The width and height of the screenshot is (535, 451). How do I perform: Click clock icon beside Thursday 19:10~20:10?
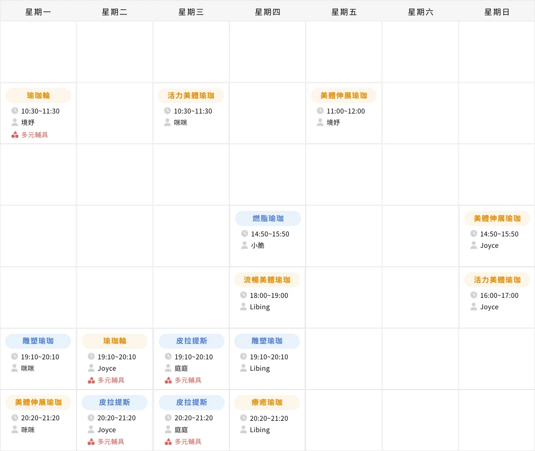tap(244, 356)
